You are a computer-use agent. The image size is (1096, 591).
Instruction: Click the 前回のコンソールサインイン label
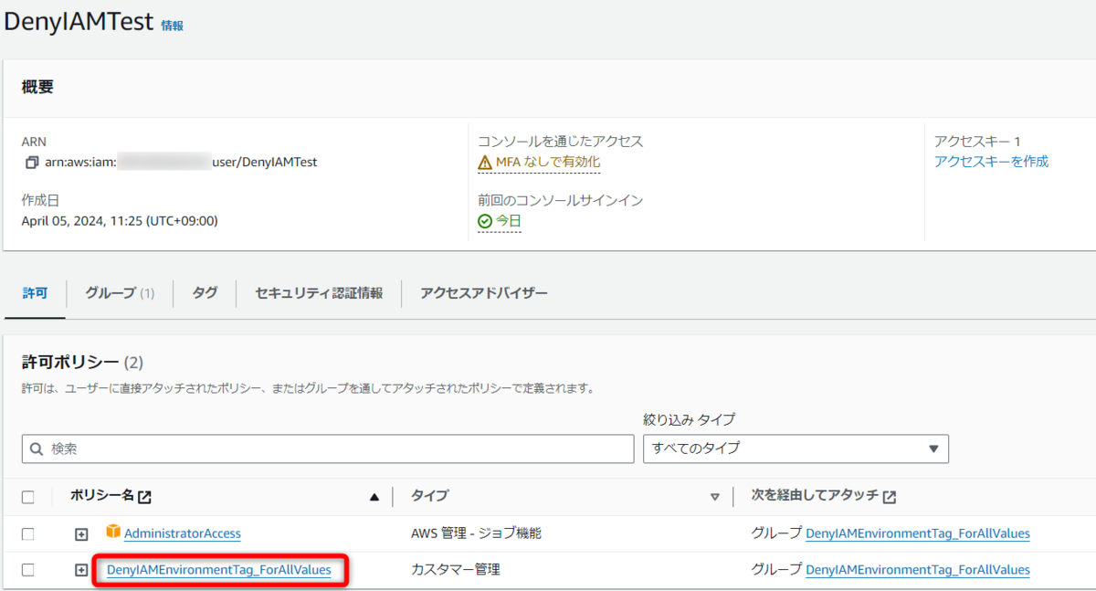(563, 200)
